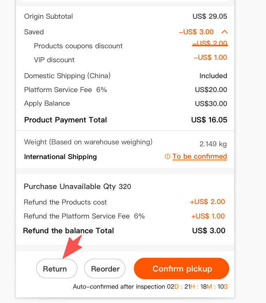Collapse the Saved discount breakdown chevron
Image resolution: width=266 pixels, height=303 pixels.
coord(224,32)
